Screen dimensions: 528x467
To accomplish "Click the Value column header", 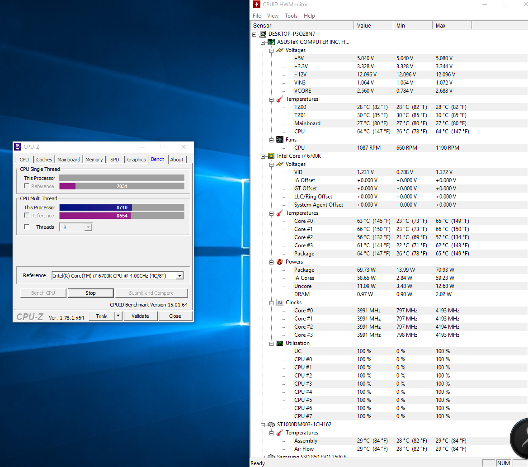I will click(x=373, y=26).
